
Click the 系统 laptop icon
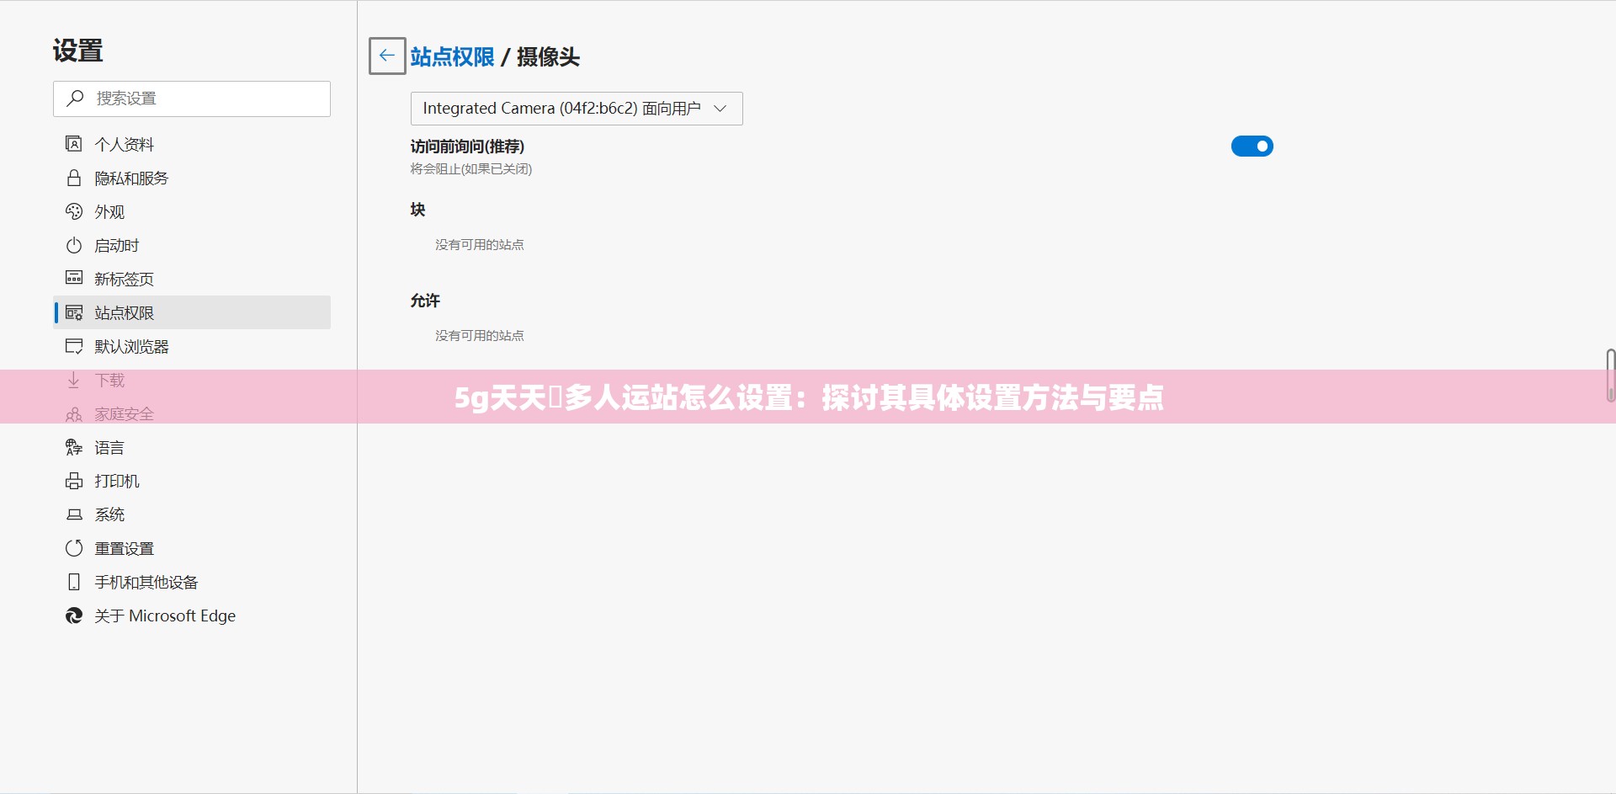pos(74,514)
